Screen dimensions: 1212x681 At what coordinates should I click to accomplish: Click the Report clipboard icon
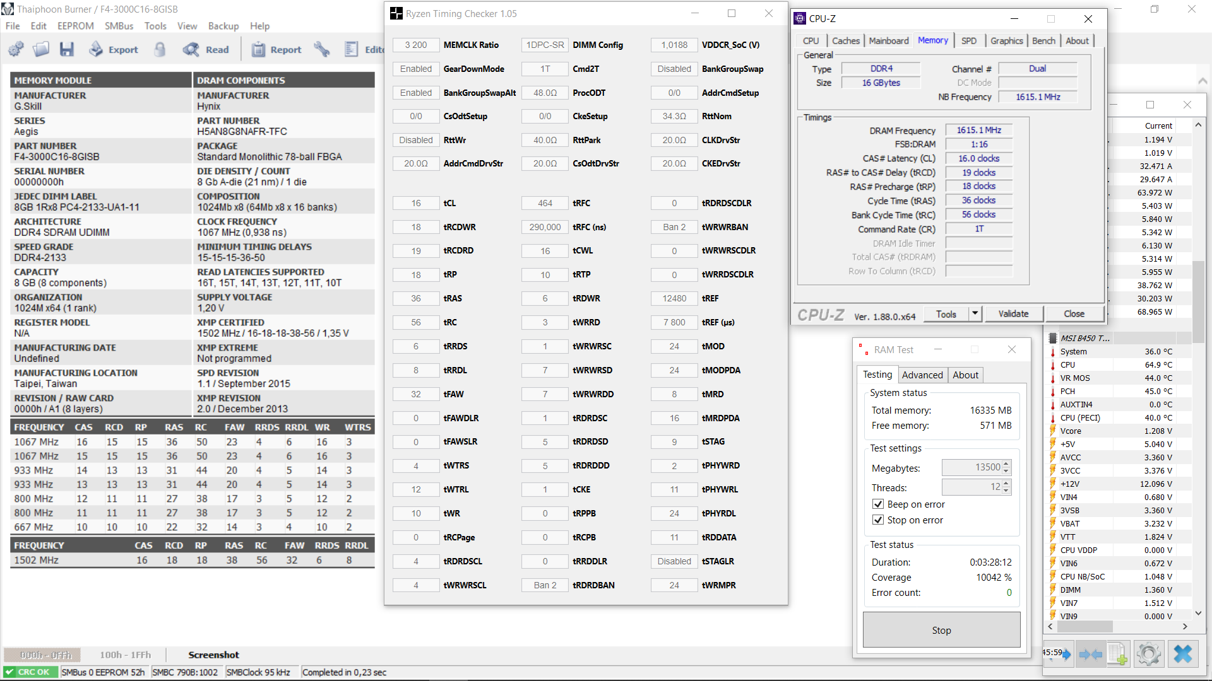(x=258, y=49)
